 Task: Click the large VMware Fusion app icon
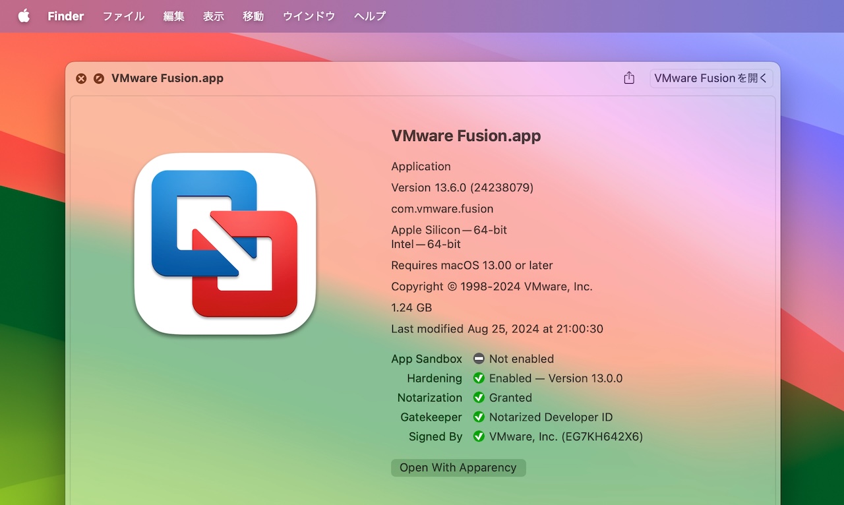pyautogui.click(x=225, y=243)
